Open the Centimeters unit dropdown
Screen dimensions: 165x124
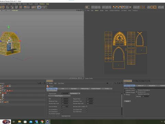[x=75, y=93]
